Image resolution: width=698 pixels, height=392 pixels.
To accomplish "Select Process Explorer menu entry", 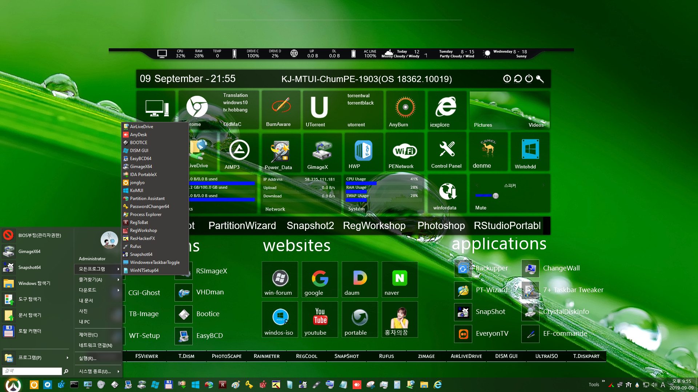I will 155,215.
